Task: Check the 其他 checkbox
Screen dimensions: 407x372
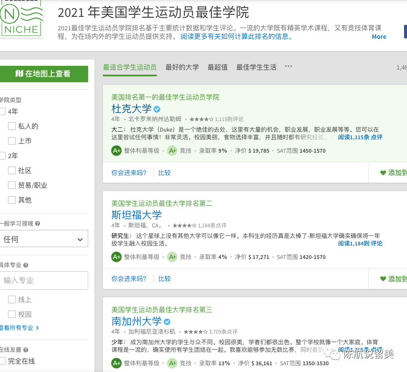Action: pyautogui.click(x=12, y=200)
